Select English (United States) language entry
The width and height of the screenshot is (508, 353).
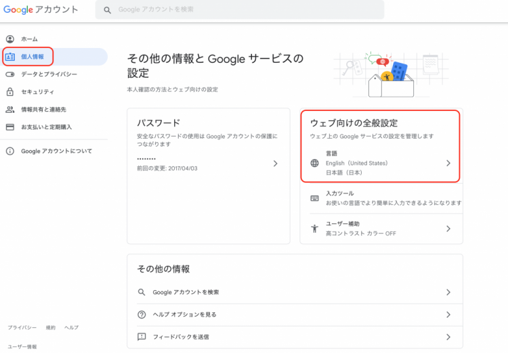[357, 163]
